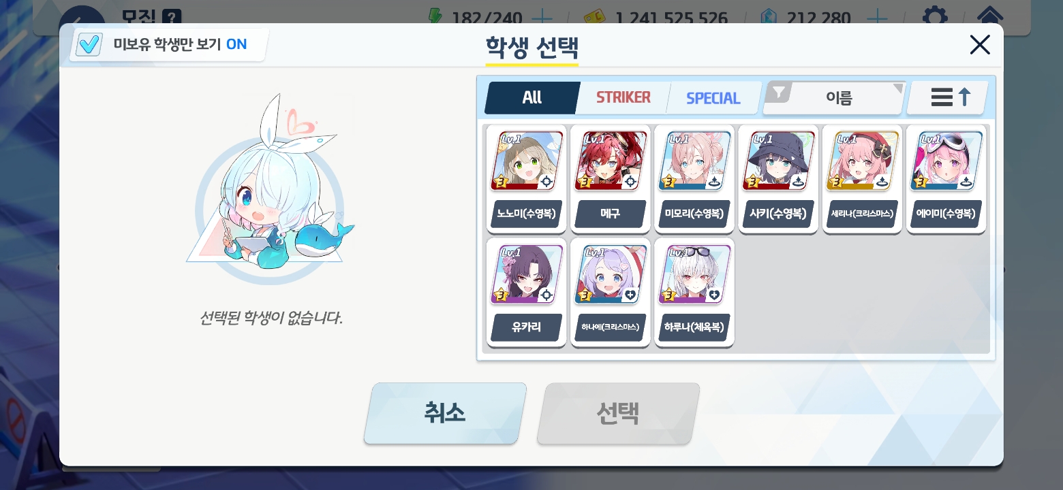Screen dimensions: 1063x490
Task: Select the 하루나(체육복) student card
Action: (x=694, y=293)
